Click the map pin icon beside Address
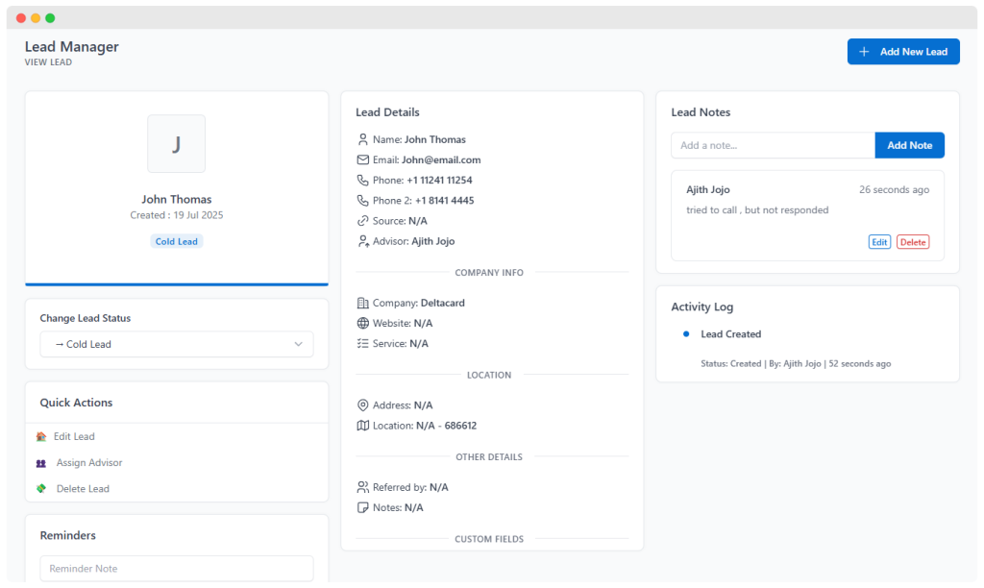This screenshot has width=984, height=588. [x=362, y=405]
